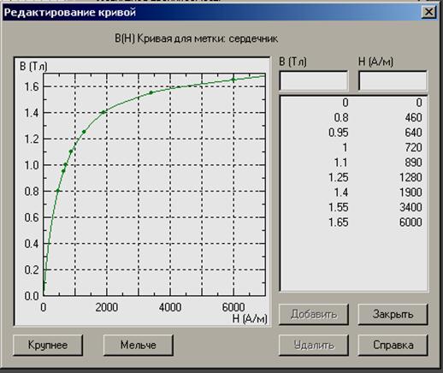Focus the B (Тл) input field
The width and height of the screenshot is (443, 373).
(x=314, y=80)
